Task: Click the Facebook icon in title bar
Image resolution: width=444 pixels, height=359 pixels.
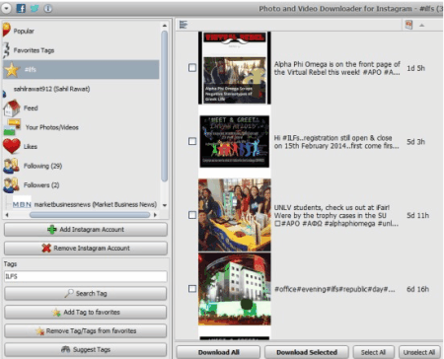Action: pyautogui.click(x=21, y=9)
